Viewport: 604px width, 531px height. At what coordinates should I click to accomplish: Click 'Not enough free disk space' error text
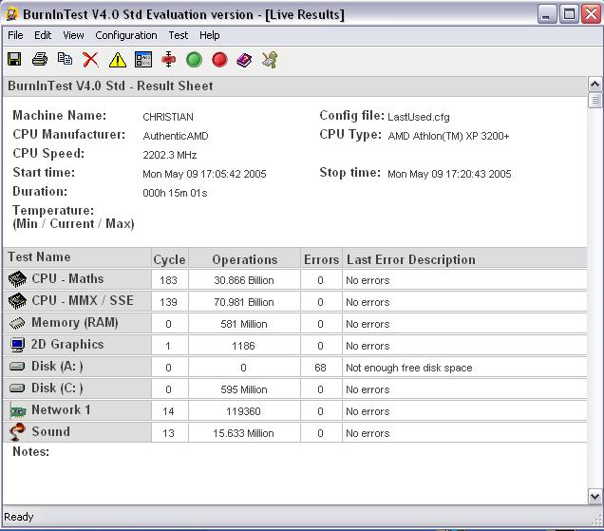click(408, 368)
